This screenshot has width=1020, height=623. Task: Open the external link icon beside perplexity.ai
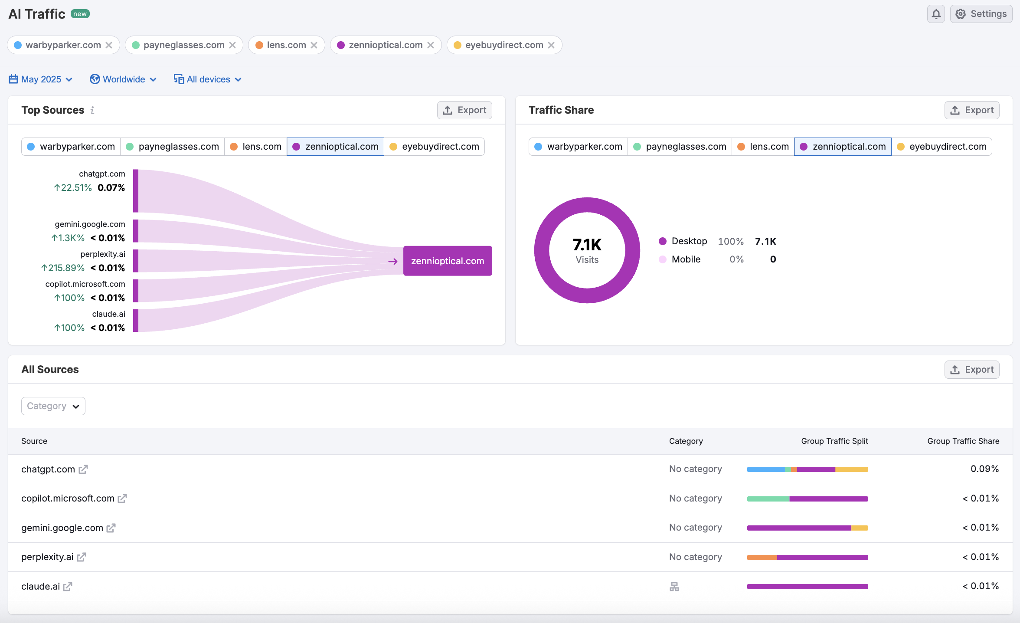[82, 557]
